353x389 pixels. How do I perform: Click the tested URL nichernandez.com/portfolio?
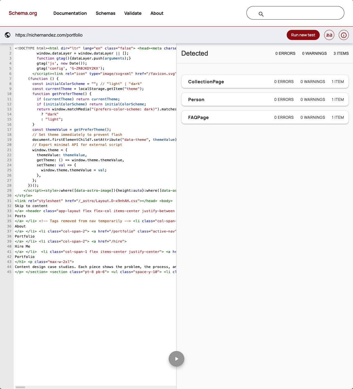coord(49,35)
